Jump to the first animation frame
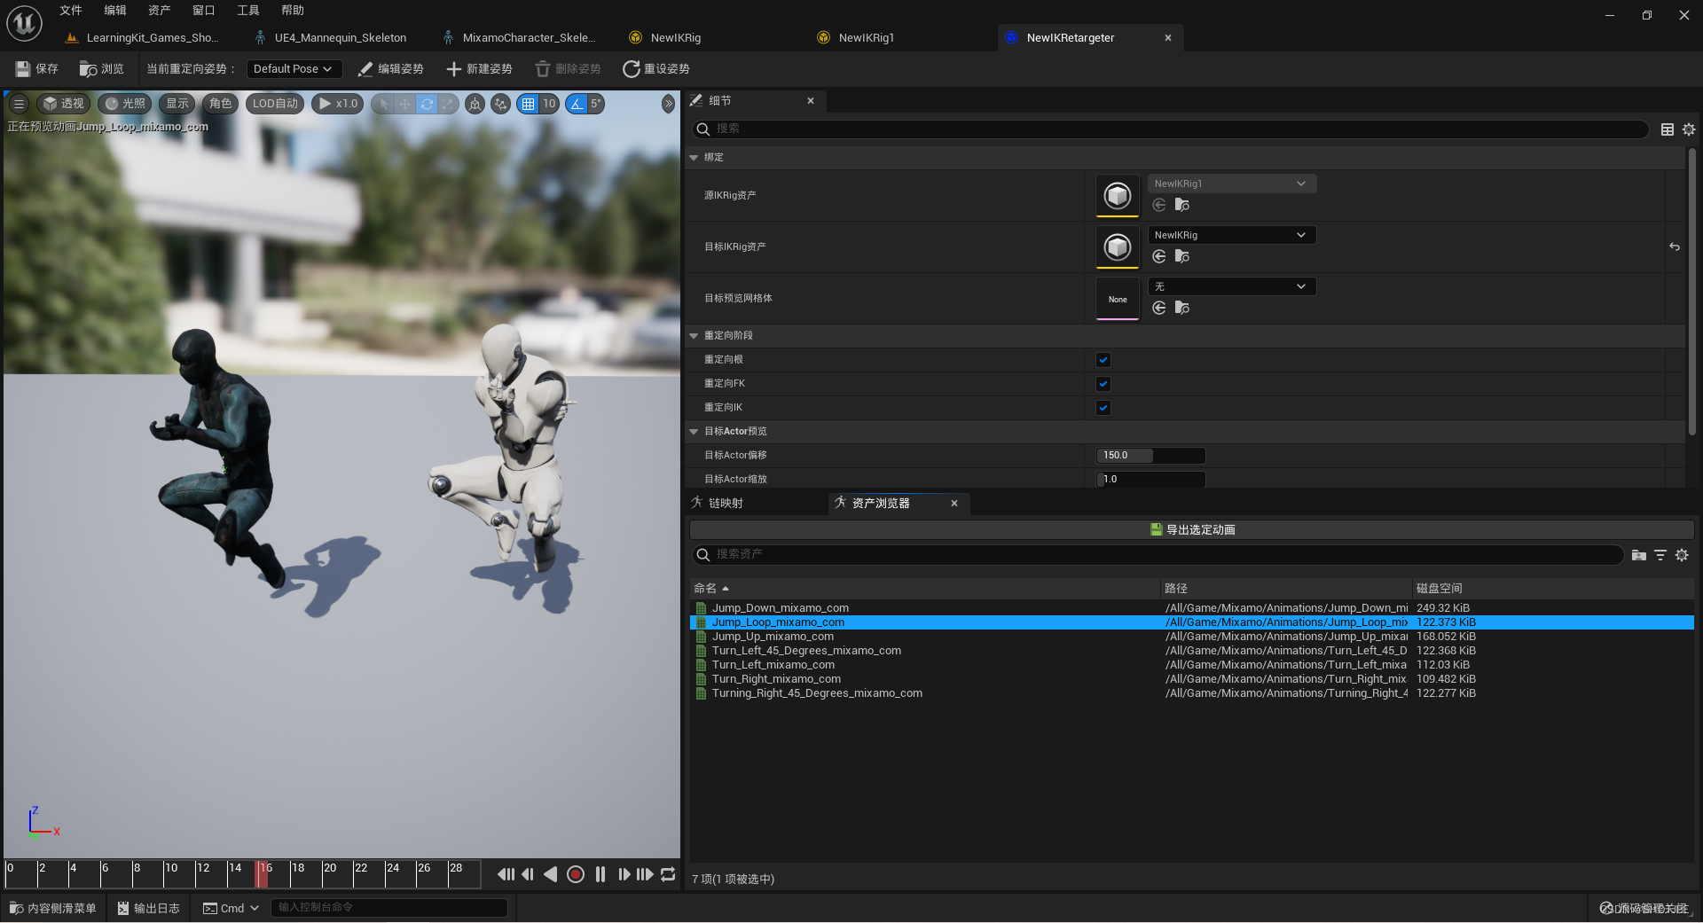The height and width of the screenshot is (923, 1703). (x=506, y=874)
